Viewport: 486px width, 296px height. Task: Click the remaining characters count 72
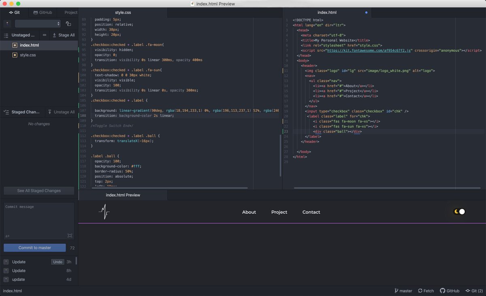tap(72, 248)
